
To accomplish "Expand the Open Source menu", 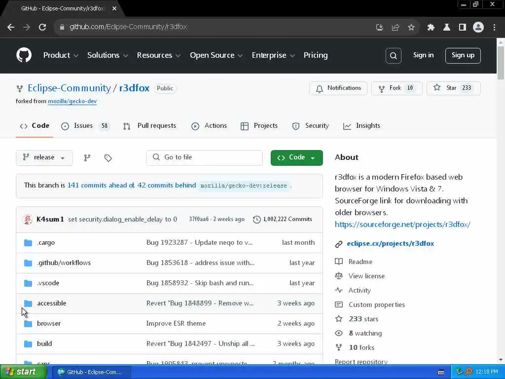I will coord(216,55).
